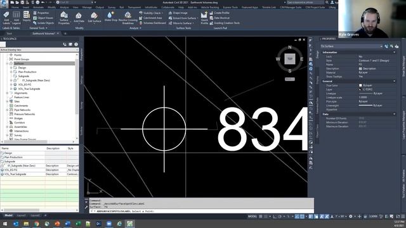Image resolution: width=406 pixels, height=228 pixels.
Task: Click Create Profile in Launch Pad
Action: coord(219,13)
